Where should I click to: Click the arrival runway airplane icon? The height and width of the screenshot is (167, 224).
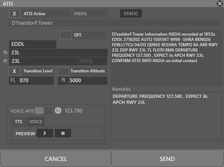pos(5,53)
